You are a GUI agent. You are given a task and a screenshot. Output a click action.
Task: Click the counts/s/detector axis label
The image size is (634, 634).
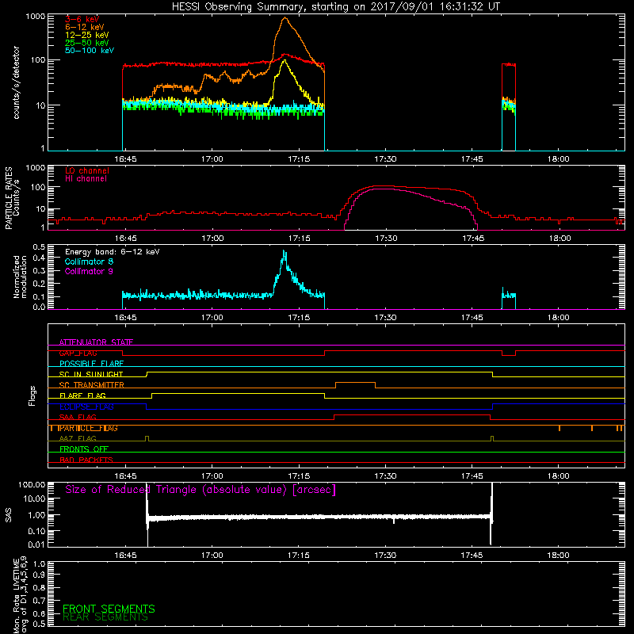click(16, 82)
